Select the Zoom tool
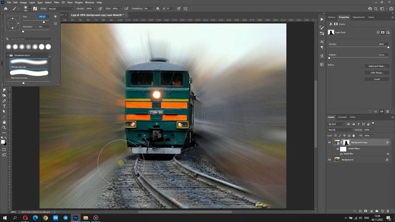This screenshot has width=395, height=222. tap(4, 128)
